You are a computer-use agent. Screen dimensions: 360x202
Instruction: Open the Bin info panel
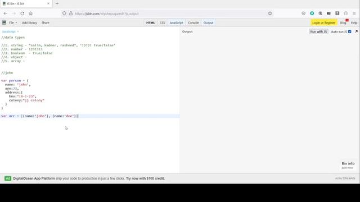tap(348, 165)
